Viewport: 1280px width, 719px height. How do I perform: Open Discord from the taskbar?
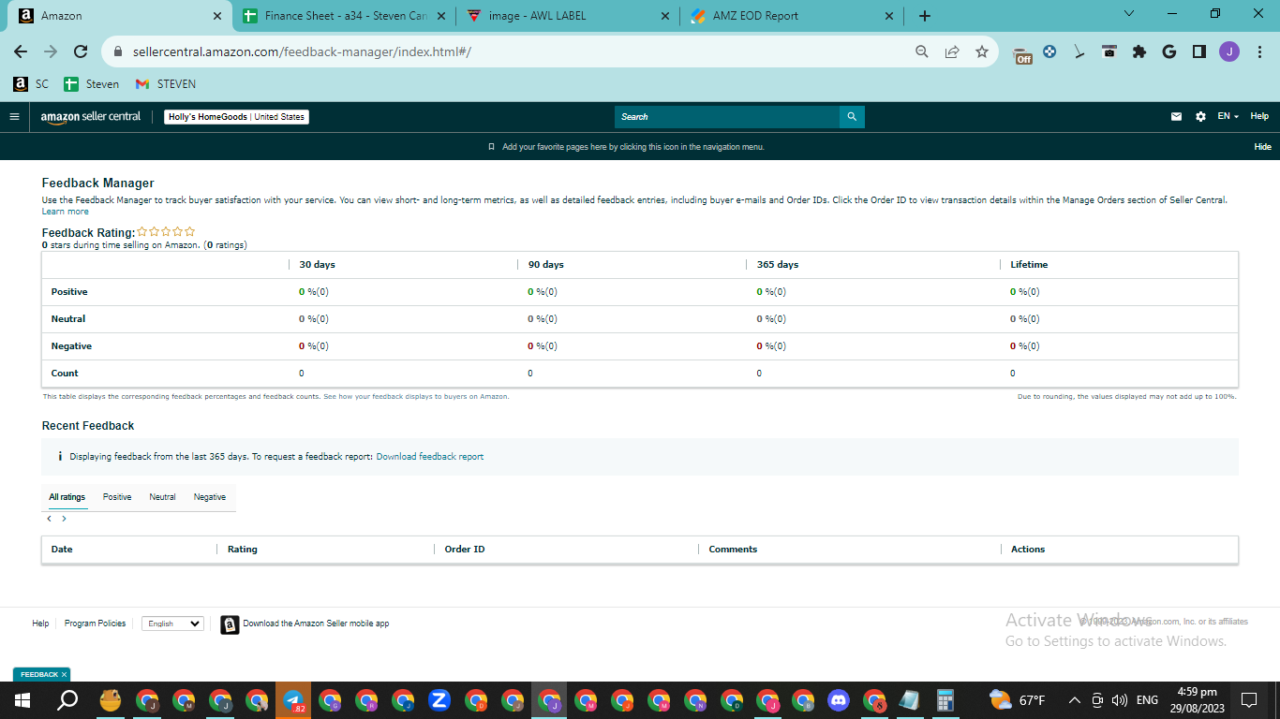(x=838, y=700)
